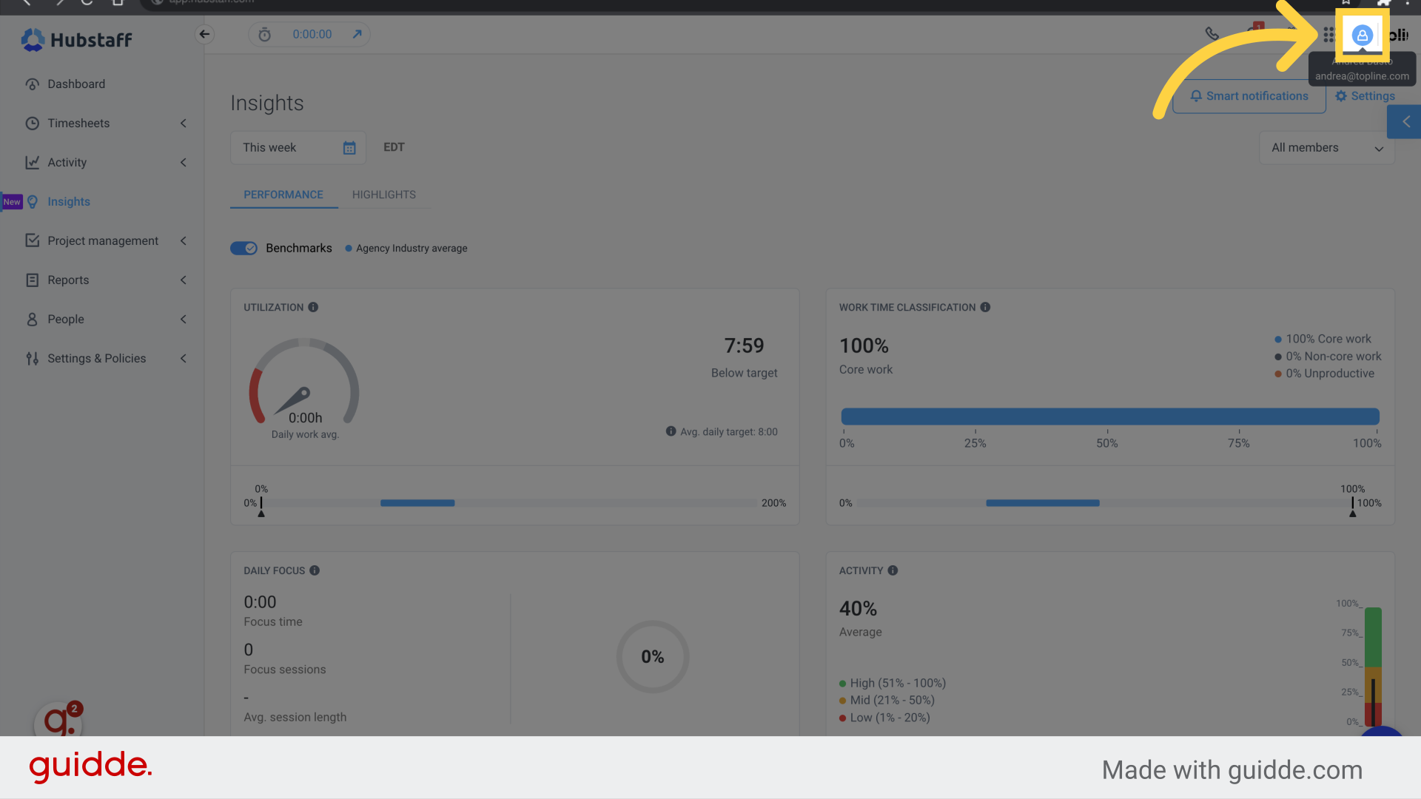The height and width of the screenshot is (799, 1421).
Task: Click the Utilization info icon
Action: pos(313,307)
